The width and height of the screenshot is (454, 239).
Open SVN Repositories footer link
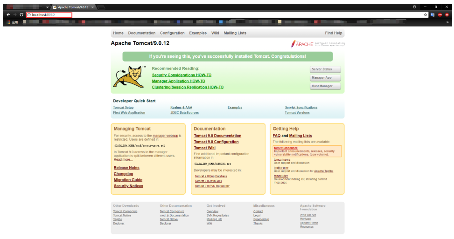pos(217,215)
